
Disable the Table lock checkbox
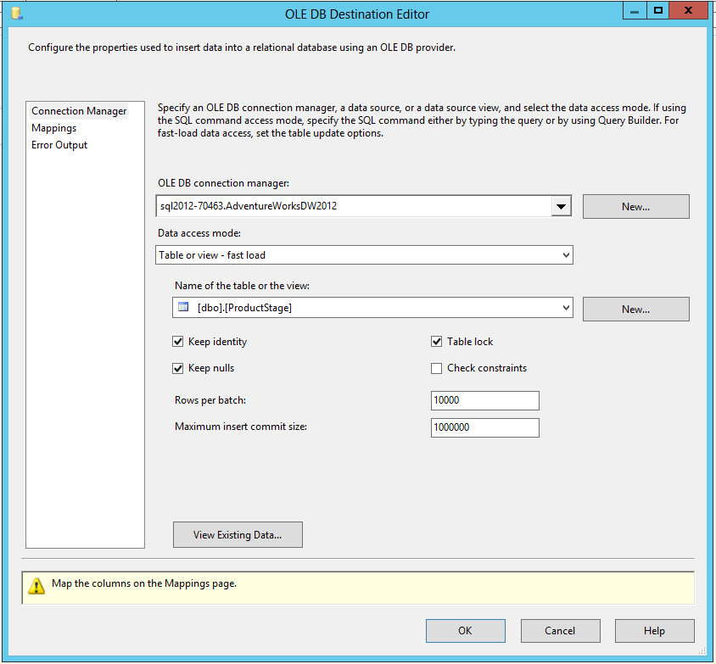tap(437, 342)
